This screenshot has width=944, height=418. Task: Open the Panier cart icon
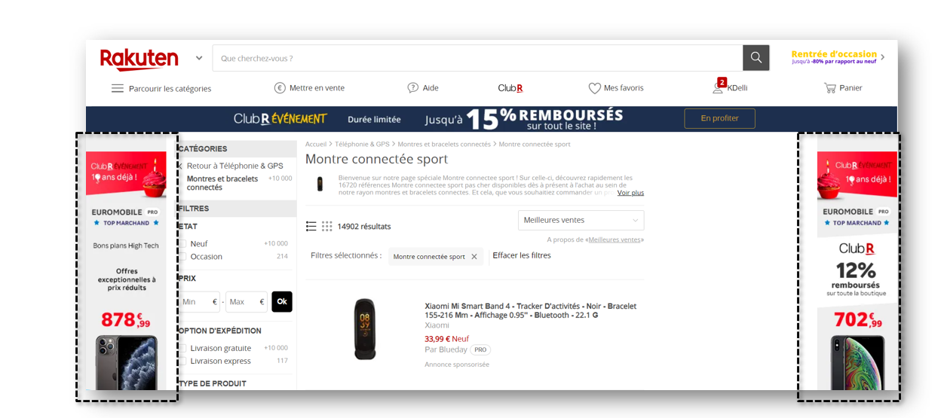pos(830,87)
